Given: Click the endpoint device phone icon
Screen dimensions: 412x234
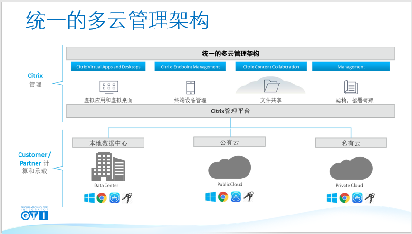Looking at the screenshot, I should pos(190,88).
